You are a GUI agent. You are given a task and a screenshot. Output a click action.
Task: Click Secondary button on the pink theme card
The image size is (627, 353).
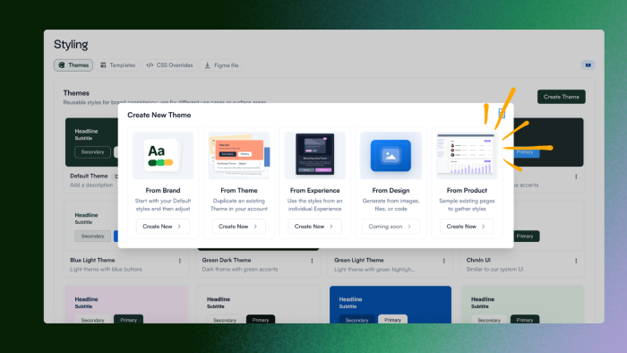click(92, 320)
